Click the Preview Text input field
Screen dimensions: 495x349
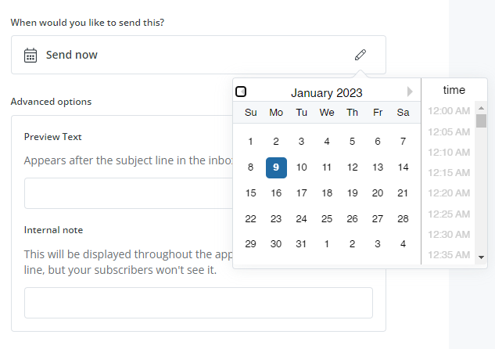point(128,193)
